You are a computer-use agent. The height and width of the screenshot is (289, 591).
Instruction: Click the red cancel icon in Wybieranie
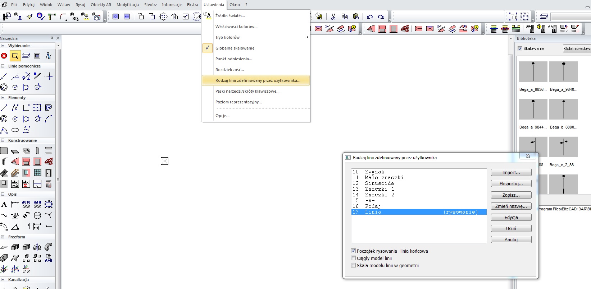tap(4, 56)
